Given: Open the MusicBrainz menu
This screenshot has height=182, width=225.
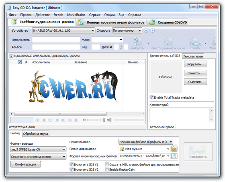Looking at the screenshot, I should click(x=76, y=15).
